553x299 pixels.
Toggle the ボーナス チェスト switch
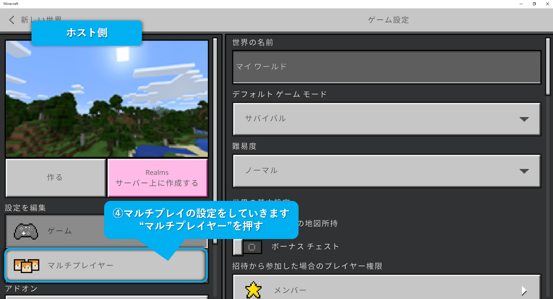[248, 247]
